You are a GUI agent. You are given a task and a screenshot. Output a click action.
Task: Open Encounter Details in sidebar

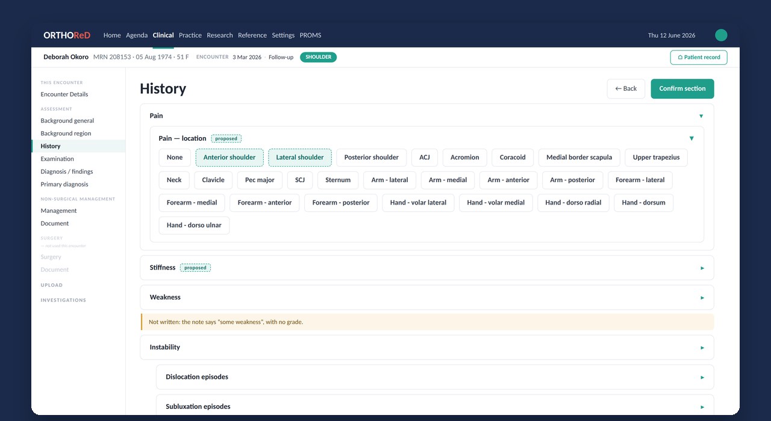[x=64, y=94]
